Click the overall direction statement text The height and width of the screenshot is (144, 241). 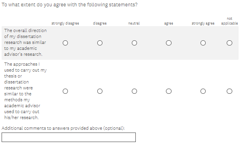pyautogui.click(x=25, y=42)
